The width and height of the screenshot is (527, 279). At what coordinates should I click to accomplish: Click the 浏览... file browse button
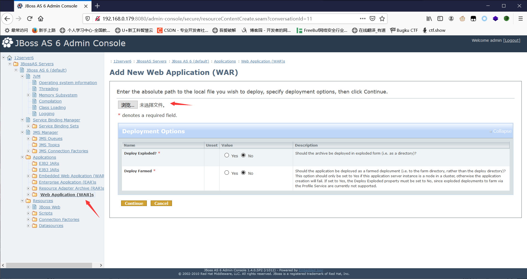pyautogui.click(x=128, y=105)
